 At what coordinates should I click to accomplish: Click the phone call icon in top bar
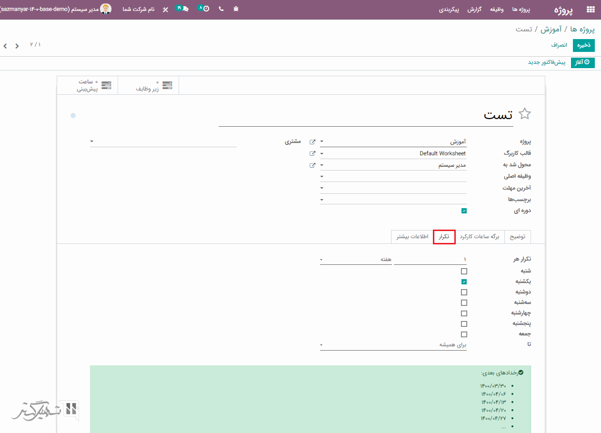[221, 9]
